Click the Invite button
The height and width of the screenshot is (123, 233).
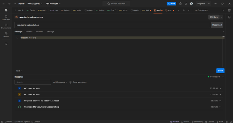pos(171,4)
